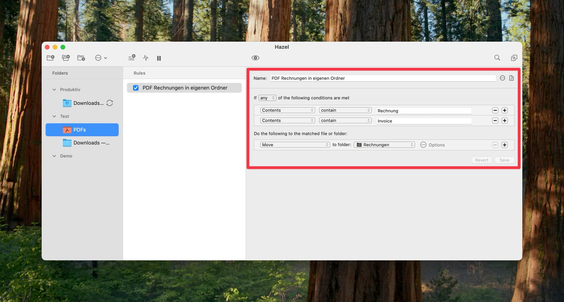This screenshot has width=564, height=302.
Task: Add condition after Invoice row with plus
Action: point(504,121)
